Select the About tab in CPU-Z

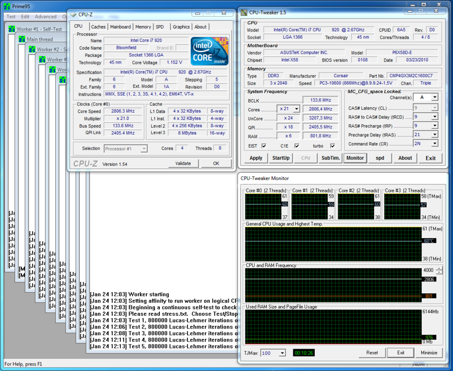click(x=201, y=27)
